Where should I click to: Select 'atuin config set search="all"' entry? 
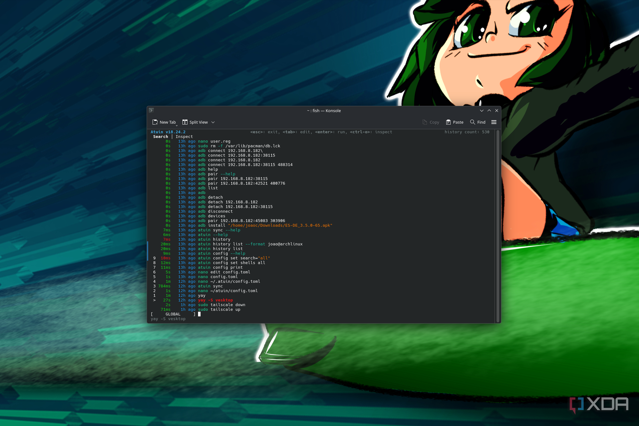234,258
